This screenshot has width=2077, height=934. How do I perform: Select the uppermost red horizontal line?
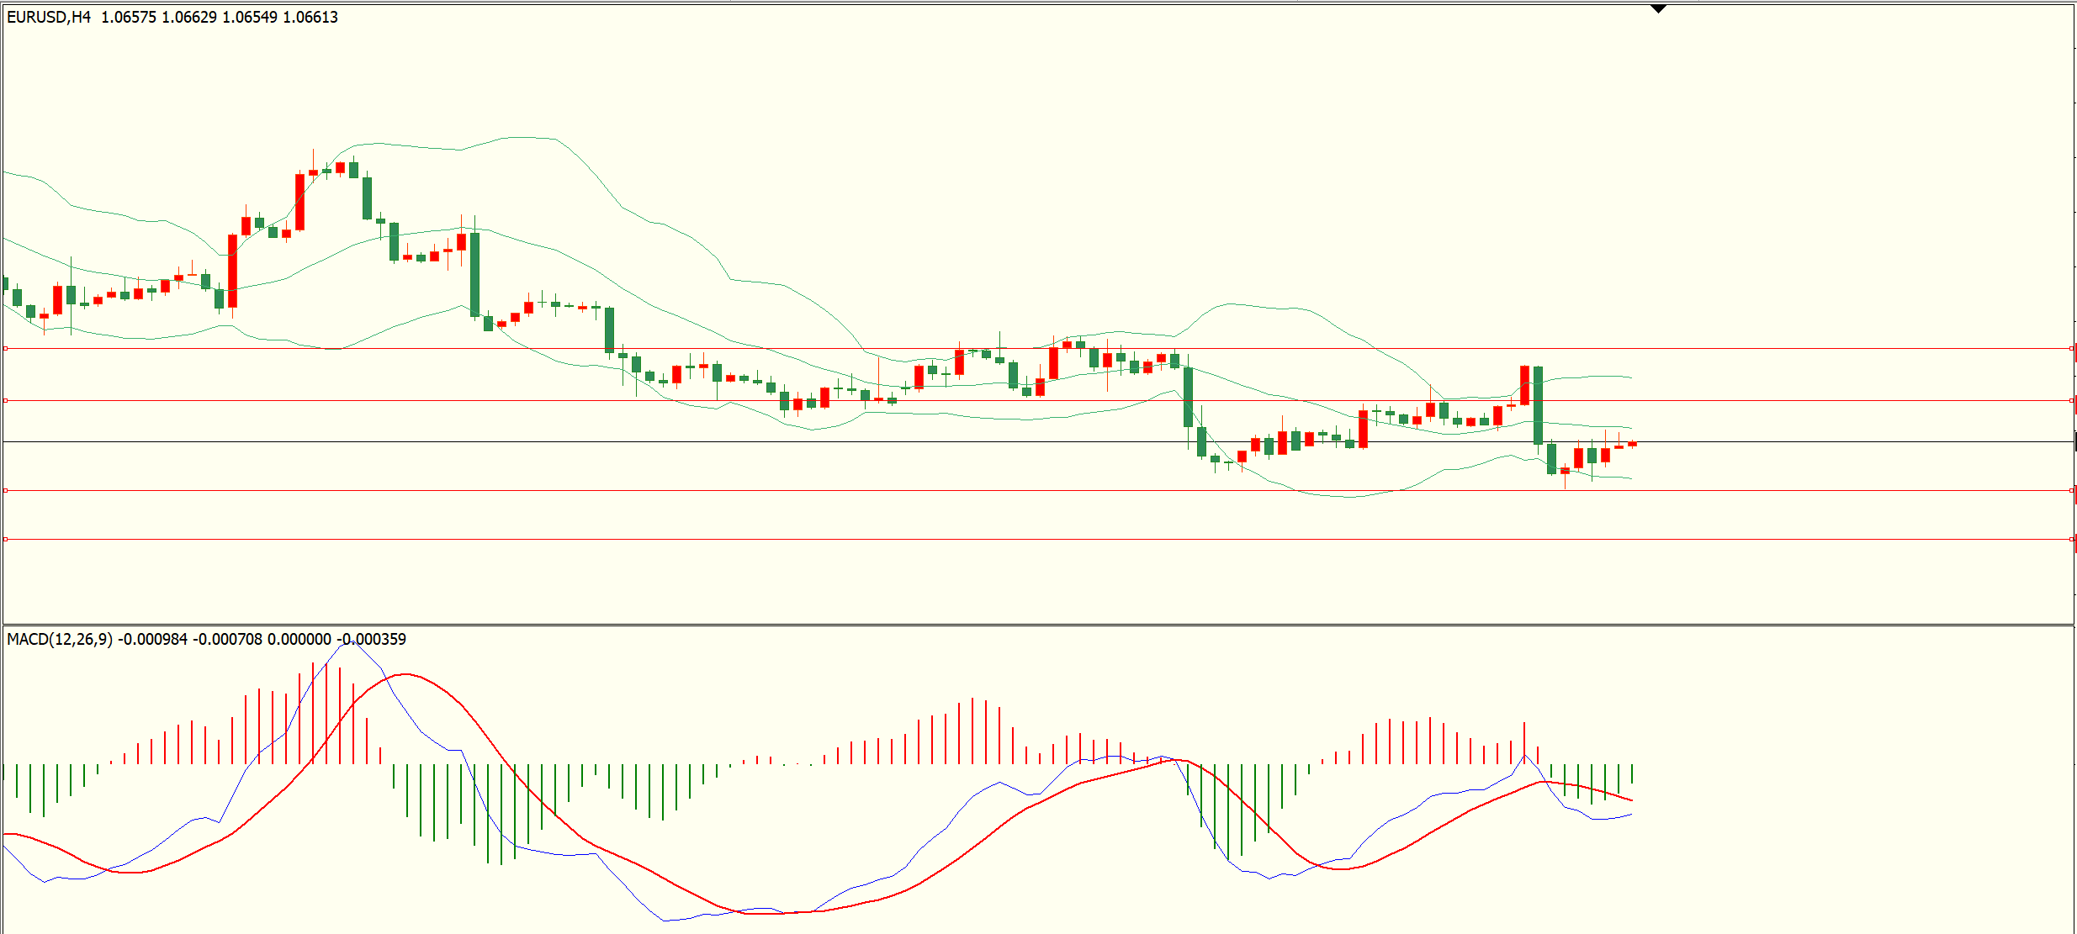tap(1038, 348)
